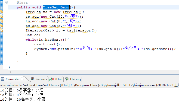Click warning marker beside Iterator<Cat> line
This screenshot has width=179, height=102.
(x=2, y=30)
